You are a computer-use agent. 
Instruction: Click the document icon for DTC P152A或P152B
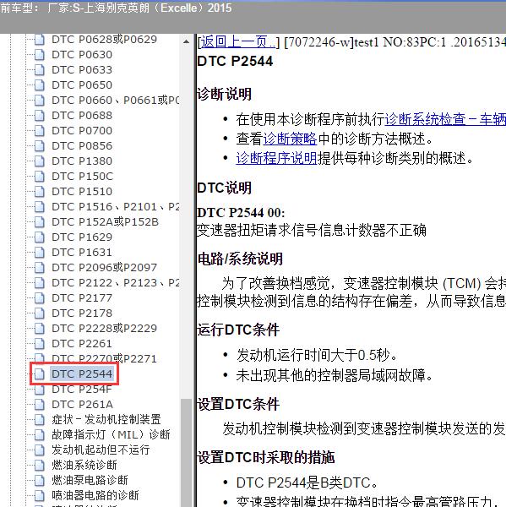(x=39, y=221)
